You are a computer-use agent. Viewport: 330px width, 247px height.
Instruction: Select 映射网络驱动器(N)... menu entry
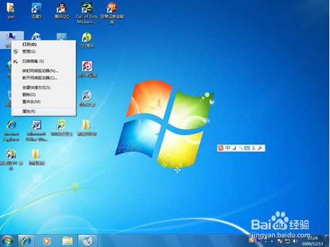pos(40,71)
